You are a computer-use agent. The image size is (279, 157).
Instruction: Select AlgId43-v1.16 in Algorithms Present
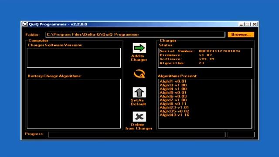174,115
